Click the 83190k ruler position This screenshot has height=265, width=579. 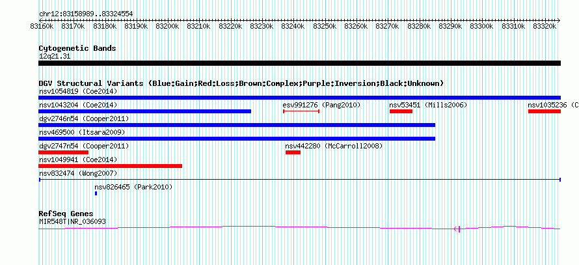(136, 26)
